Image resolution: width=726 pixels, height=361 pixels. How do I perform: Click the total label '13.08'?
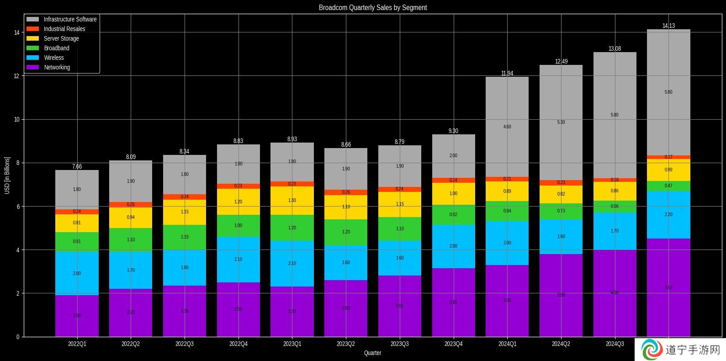(615, 48)
